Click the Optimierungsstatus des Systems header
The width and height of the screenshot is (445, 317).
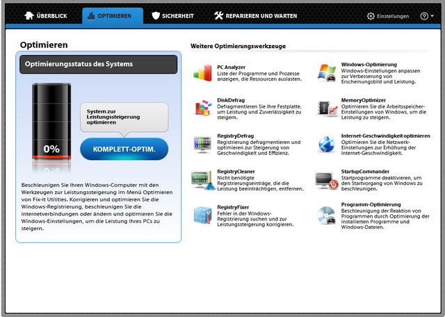tap(98, 64)
